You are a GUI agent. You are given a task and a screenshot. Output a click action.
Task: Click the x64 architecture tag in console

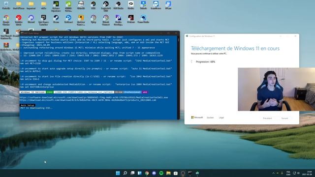point(145,92)
